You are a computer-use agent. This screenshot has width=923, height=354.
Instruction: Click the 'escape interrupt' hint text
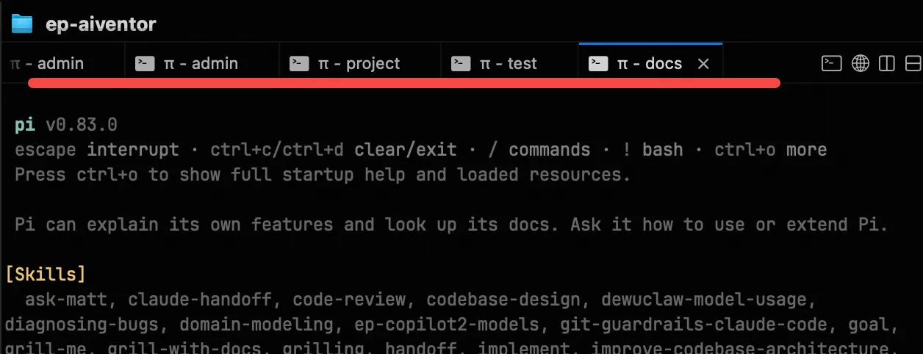click(x=96, y=150)
